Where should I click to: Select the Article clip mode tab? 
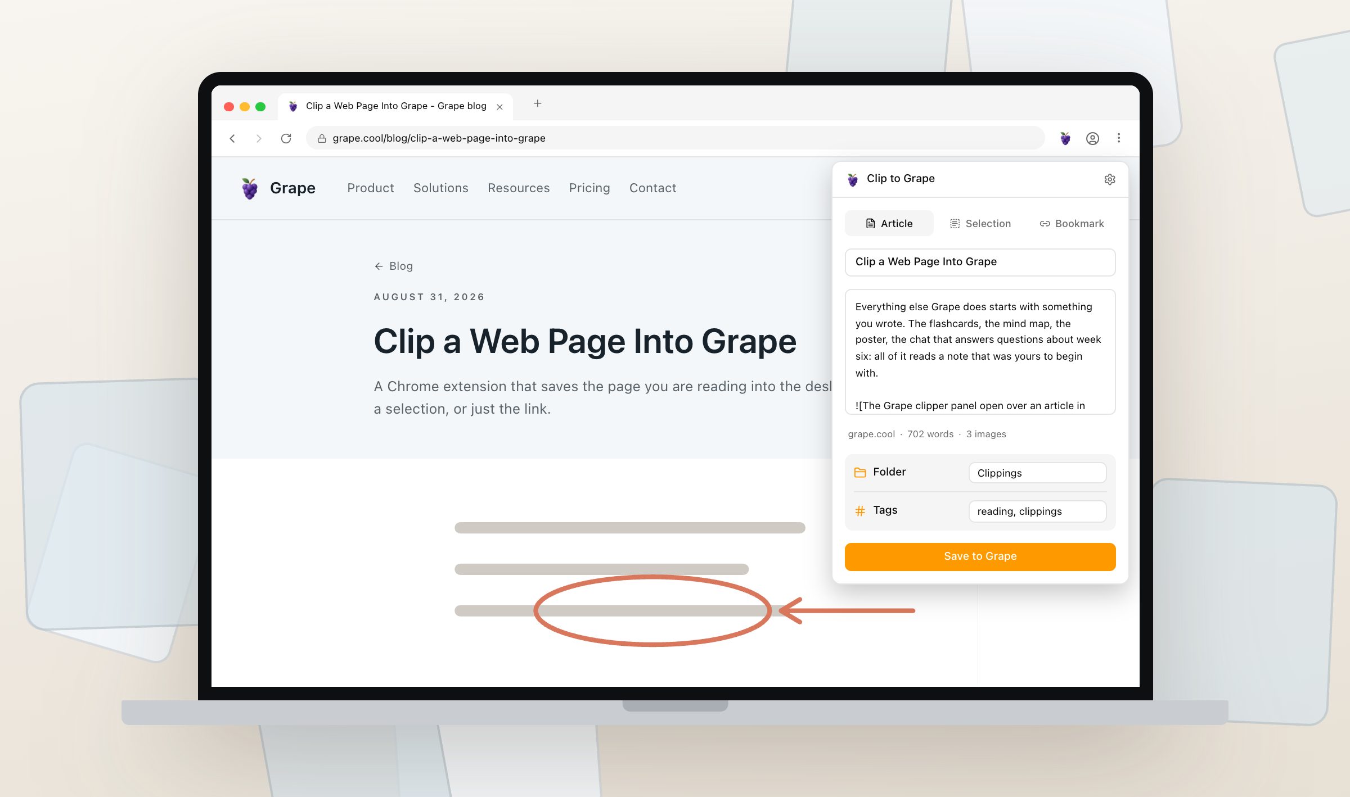(x=889, y=224)
